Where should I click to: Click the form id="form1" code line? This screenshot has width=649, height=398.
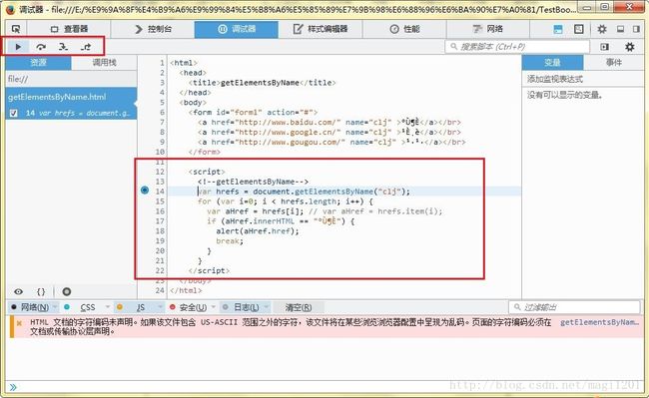point(253,112)
